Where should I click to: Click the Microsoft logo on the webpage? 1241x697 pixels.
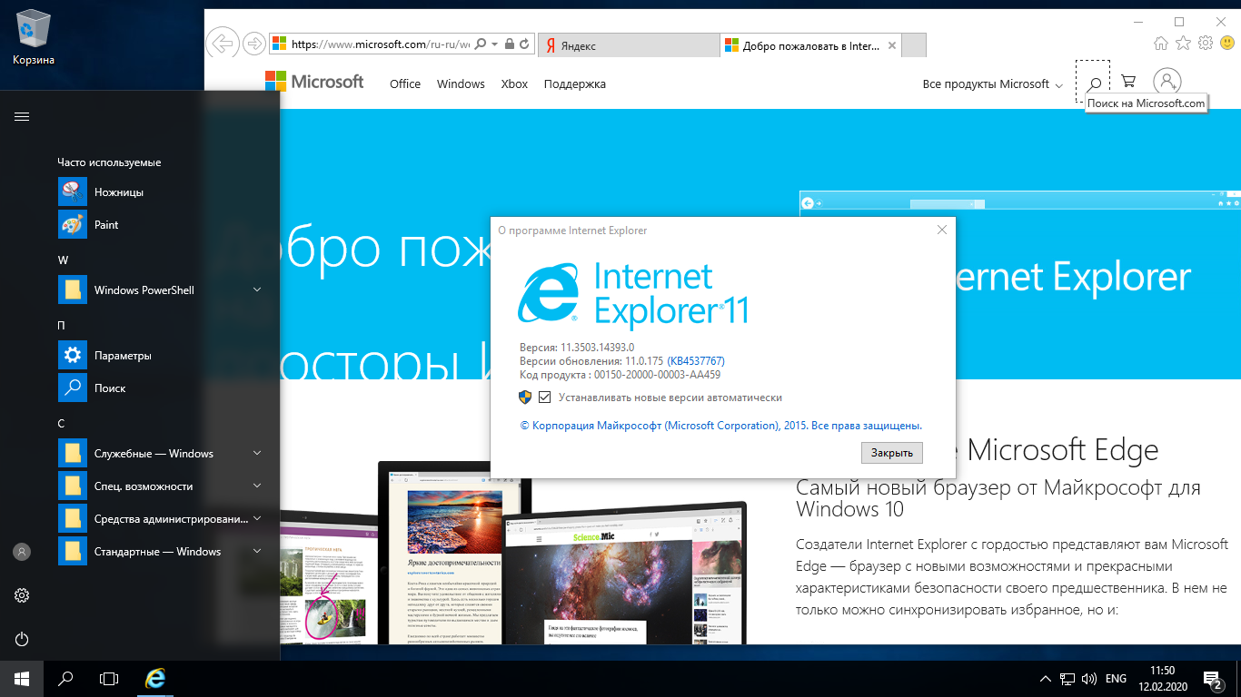(x=314, y=82)
